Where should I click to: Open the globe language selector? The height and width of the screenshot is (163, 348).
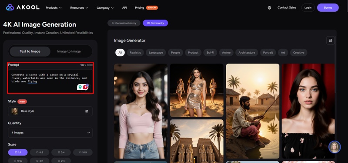pyautogui.click(x=269, y=8)
